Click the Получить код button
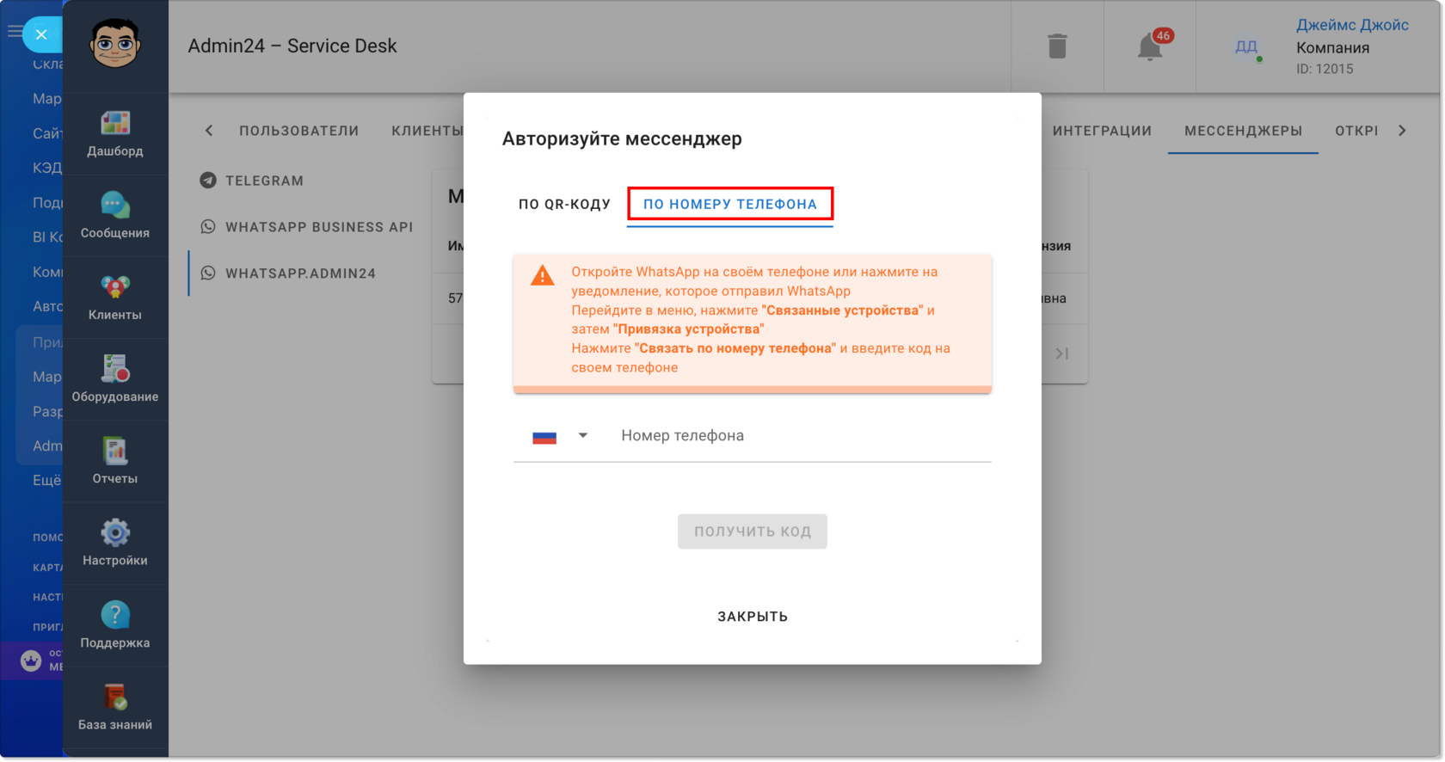The width and height of the screenshot is (1445, 762). coord(753,532)
